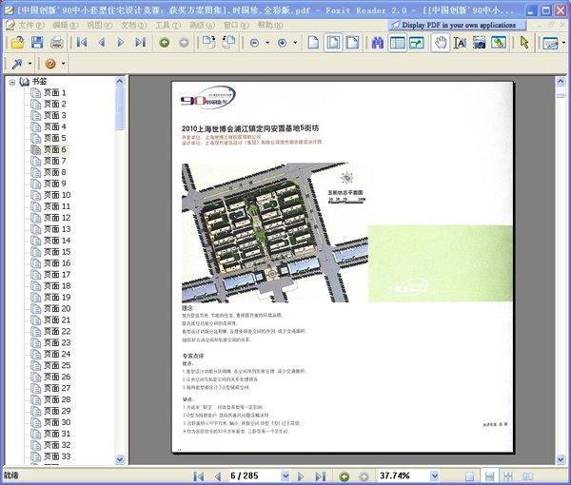Print the document using printer icon
571x485 pixels.
(57, 43)
